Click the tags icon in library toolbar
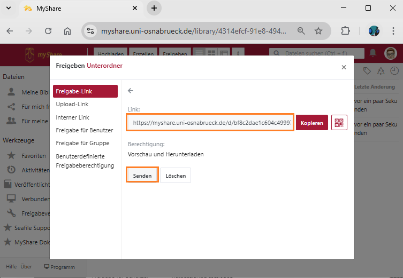The height and width of the screenshot is (278, 403). pos(367,71)
